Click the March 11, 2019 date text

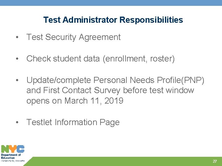pyautogui.click(x=94, y=101)
